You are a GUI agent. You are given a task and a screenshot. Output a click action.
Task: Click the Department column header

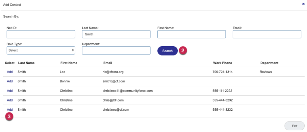269,63
